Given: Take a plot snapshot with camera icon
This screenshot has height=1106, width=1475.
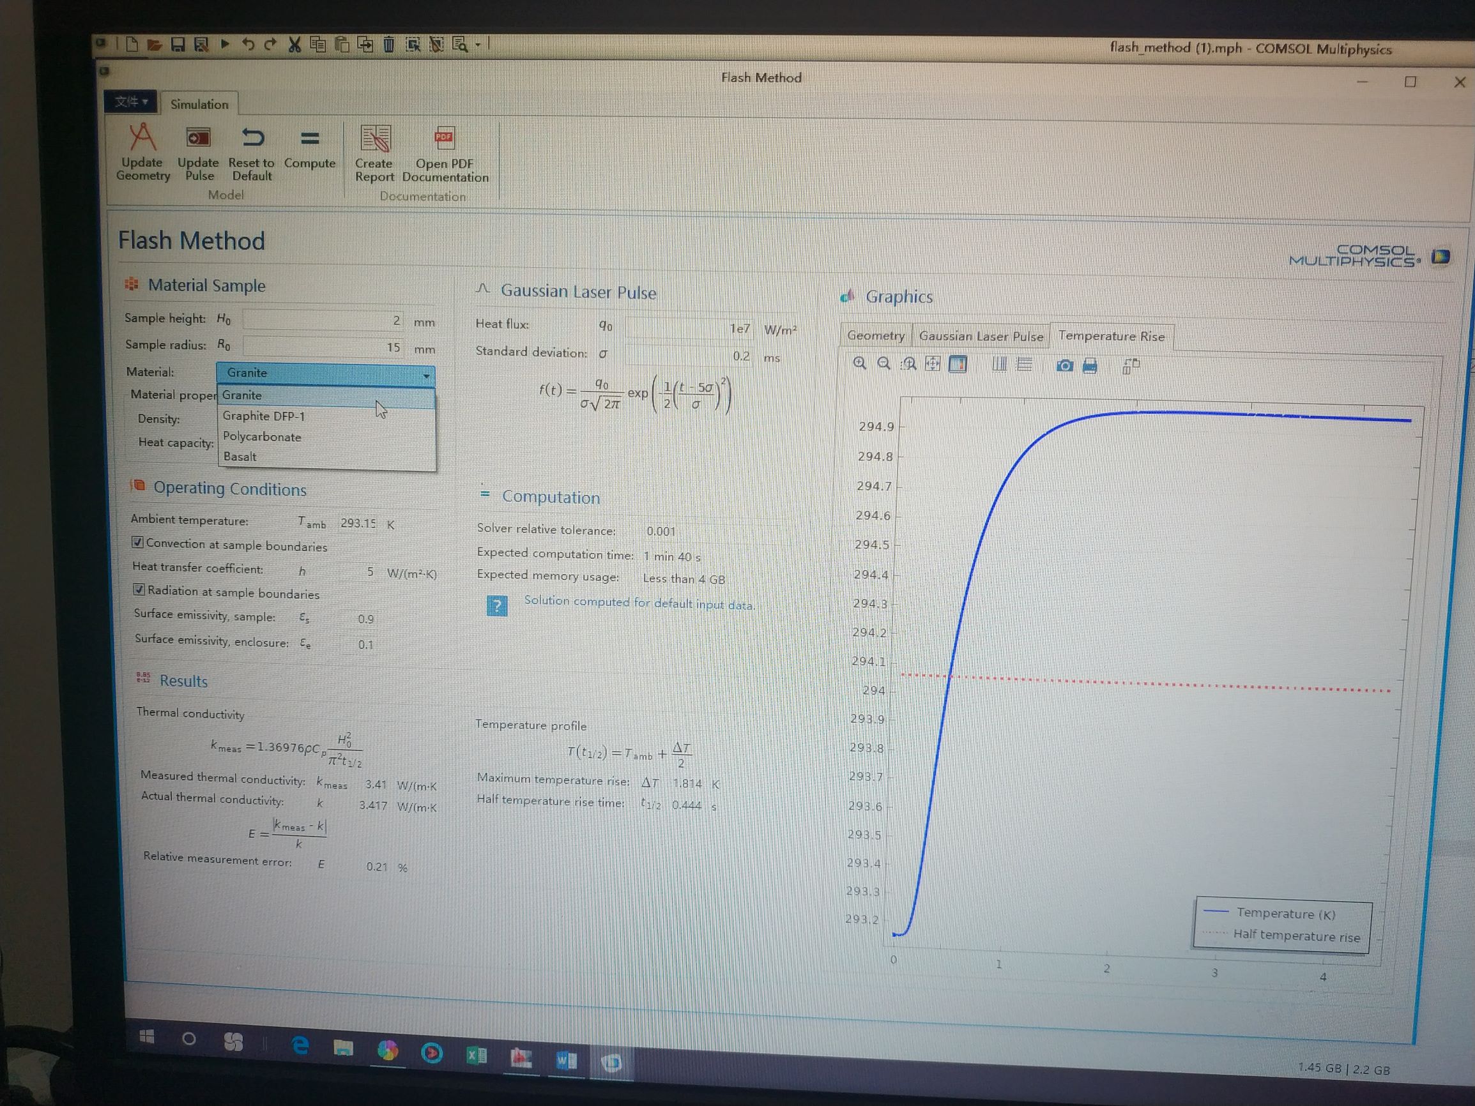Looking at the screenshot, I should pyautogui.click(x=1064, y=365).
